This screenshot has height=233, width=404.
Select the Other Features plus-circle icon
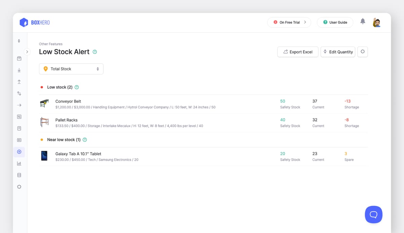click(x=19, y=152)
